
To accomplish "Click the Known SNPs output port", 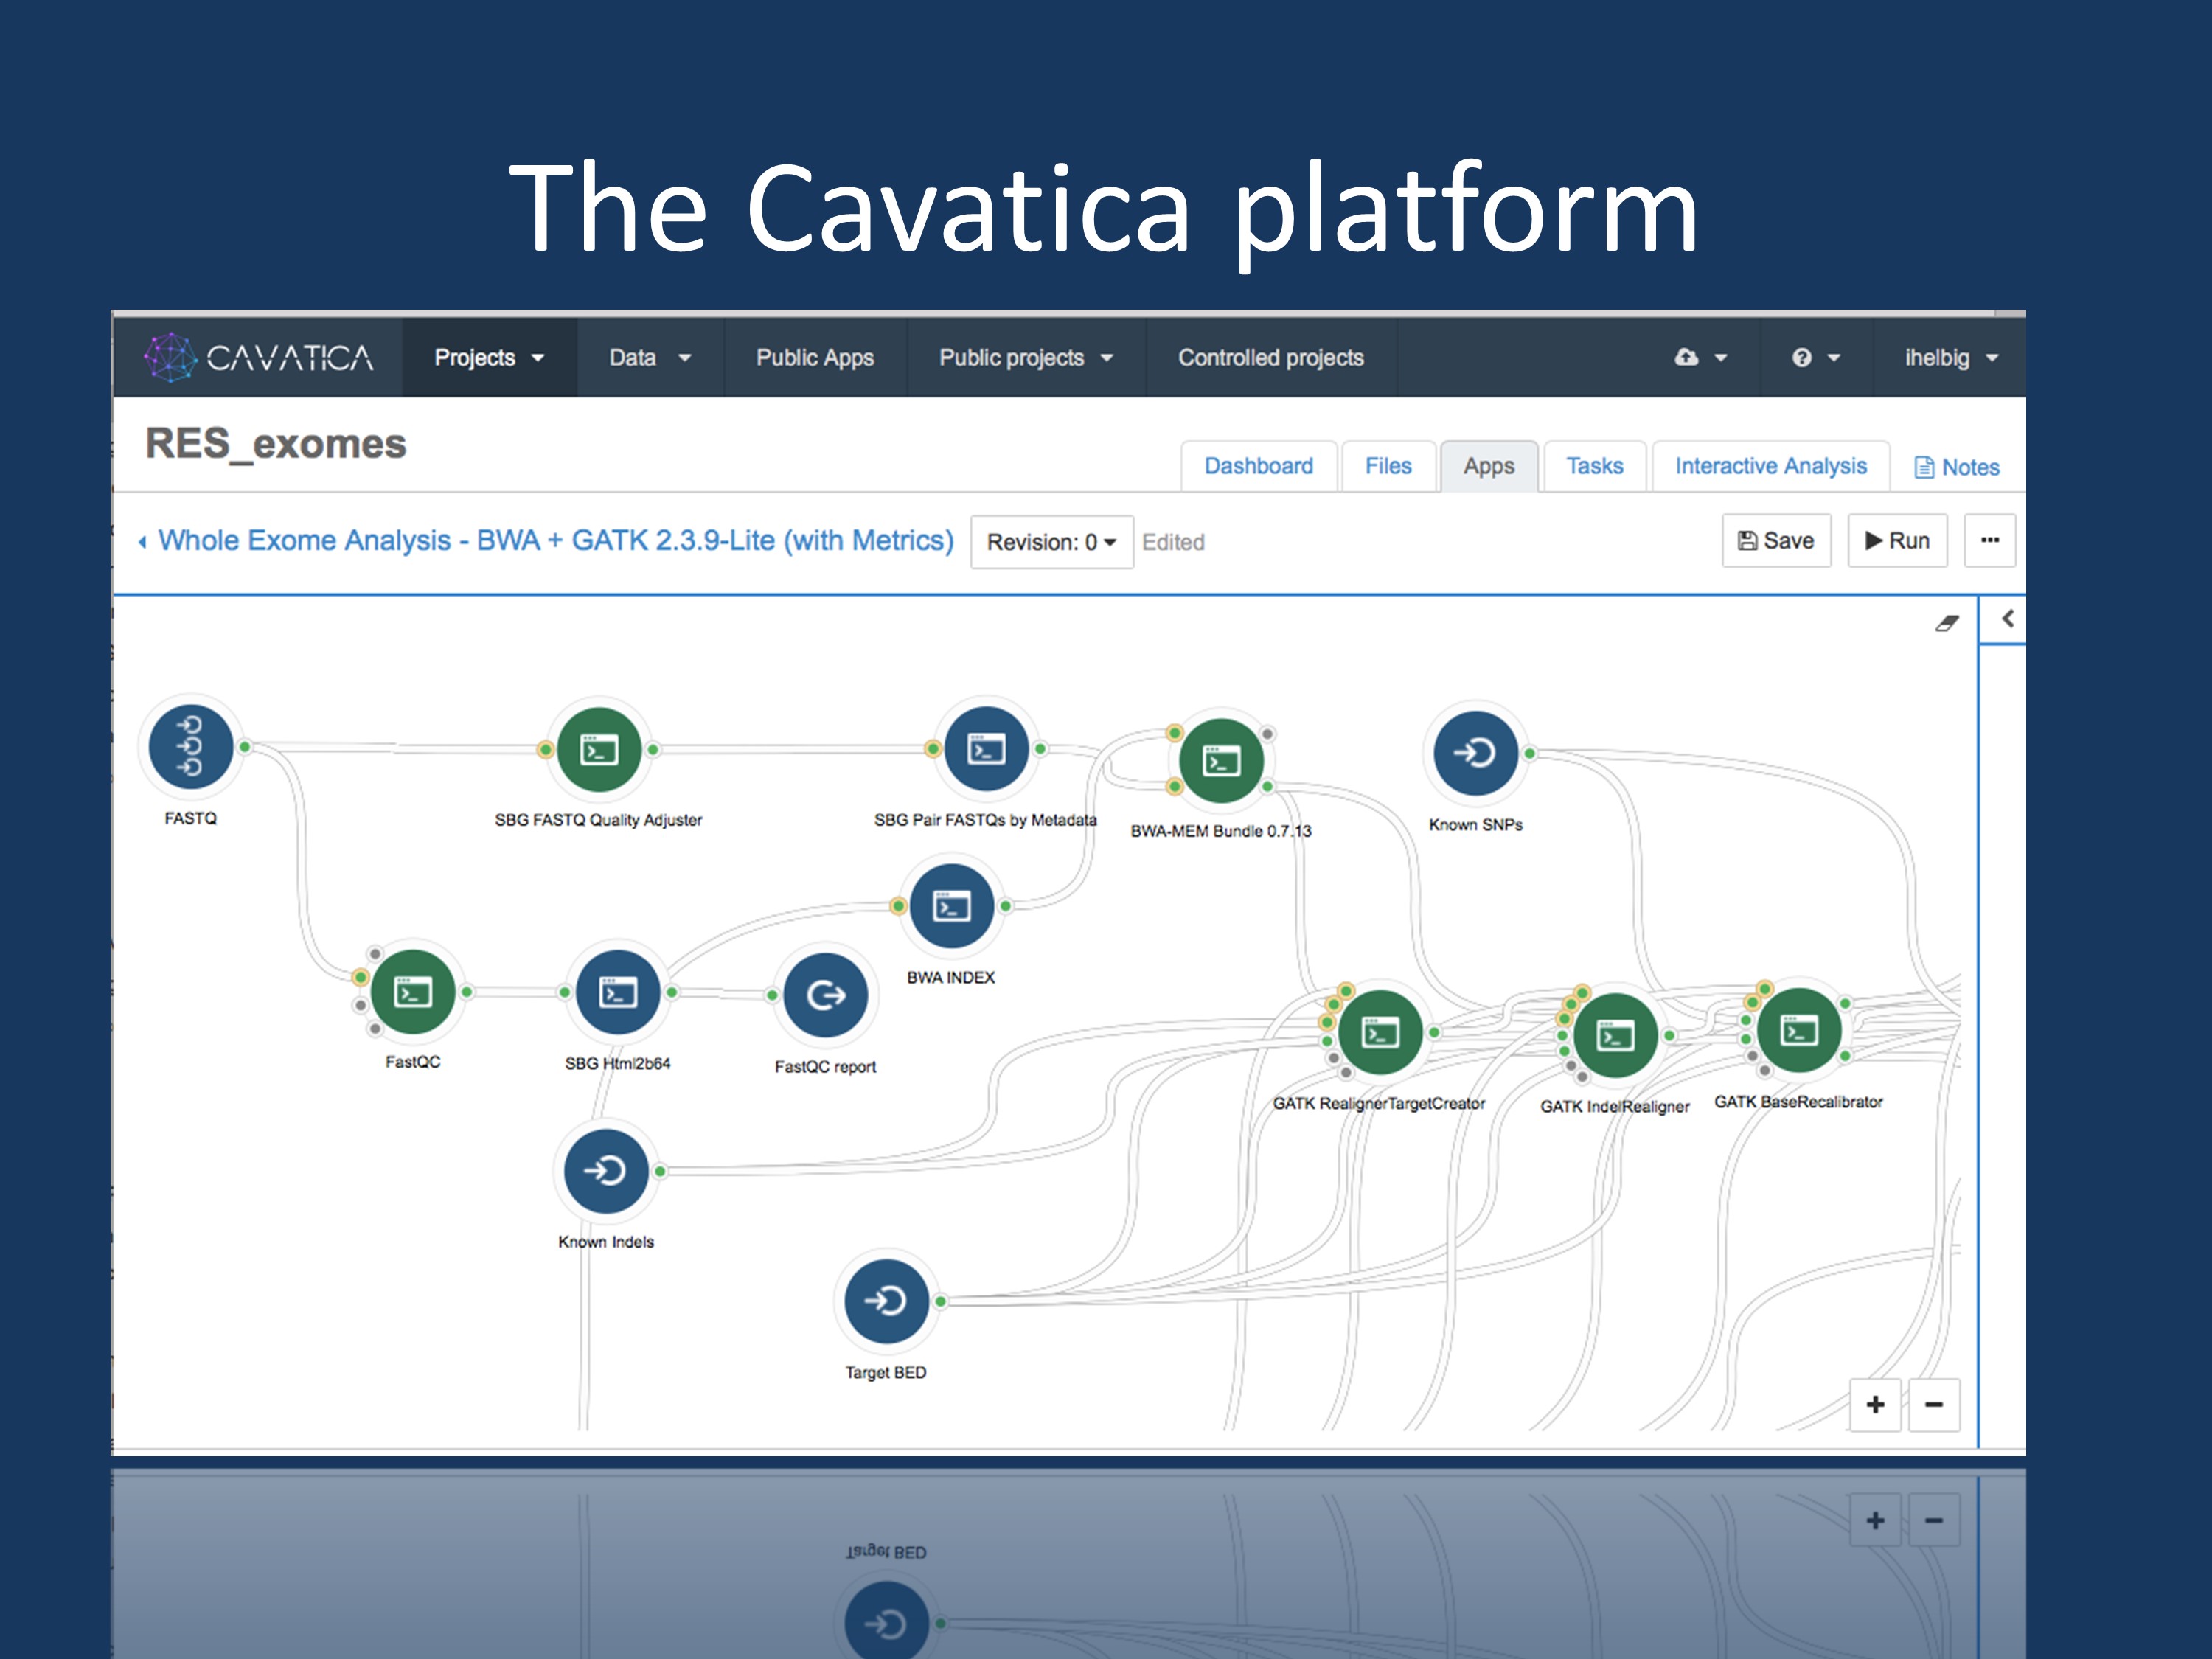I will (x=1529, y=753).
